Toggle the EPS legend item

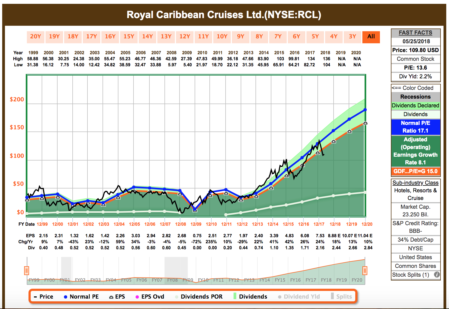117,297
